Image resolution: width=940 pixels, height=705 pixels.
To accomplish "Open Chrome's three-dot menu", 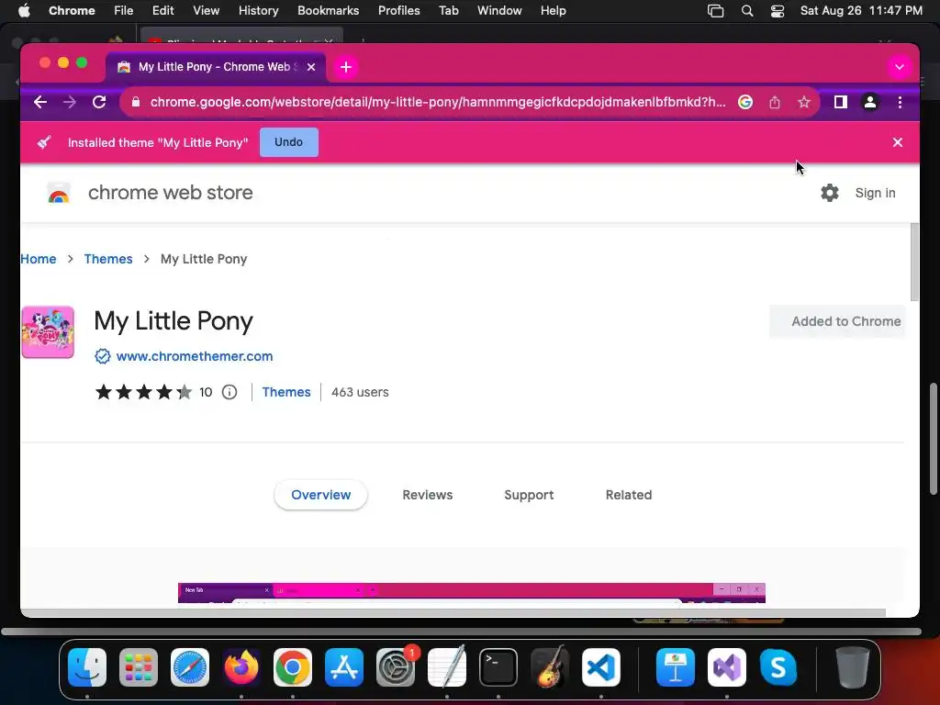I will click(x=900, y=102).
